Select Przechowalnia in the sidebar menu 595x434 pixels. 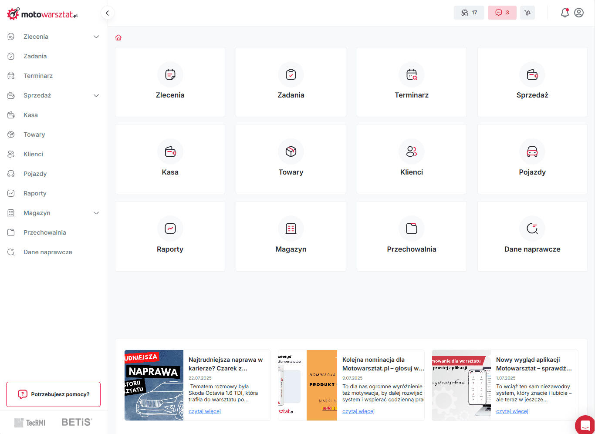tap(44, 232)
